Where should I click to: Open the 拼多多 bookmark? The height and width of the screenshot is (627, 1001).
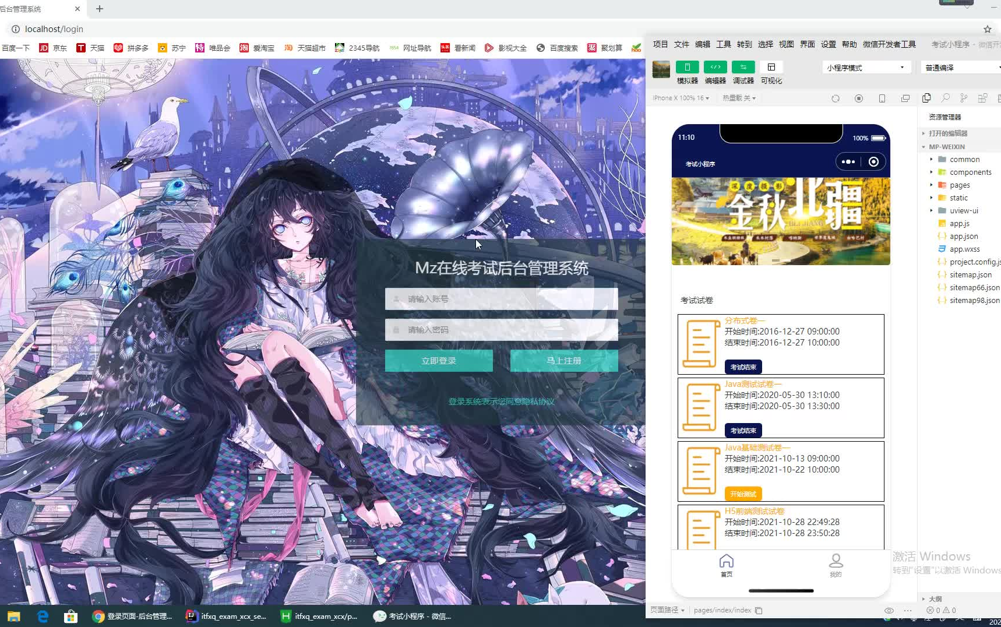point(131,48)
